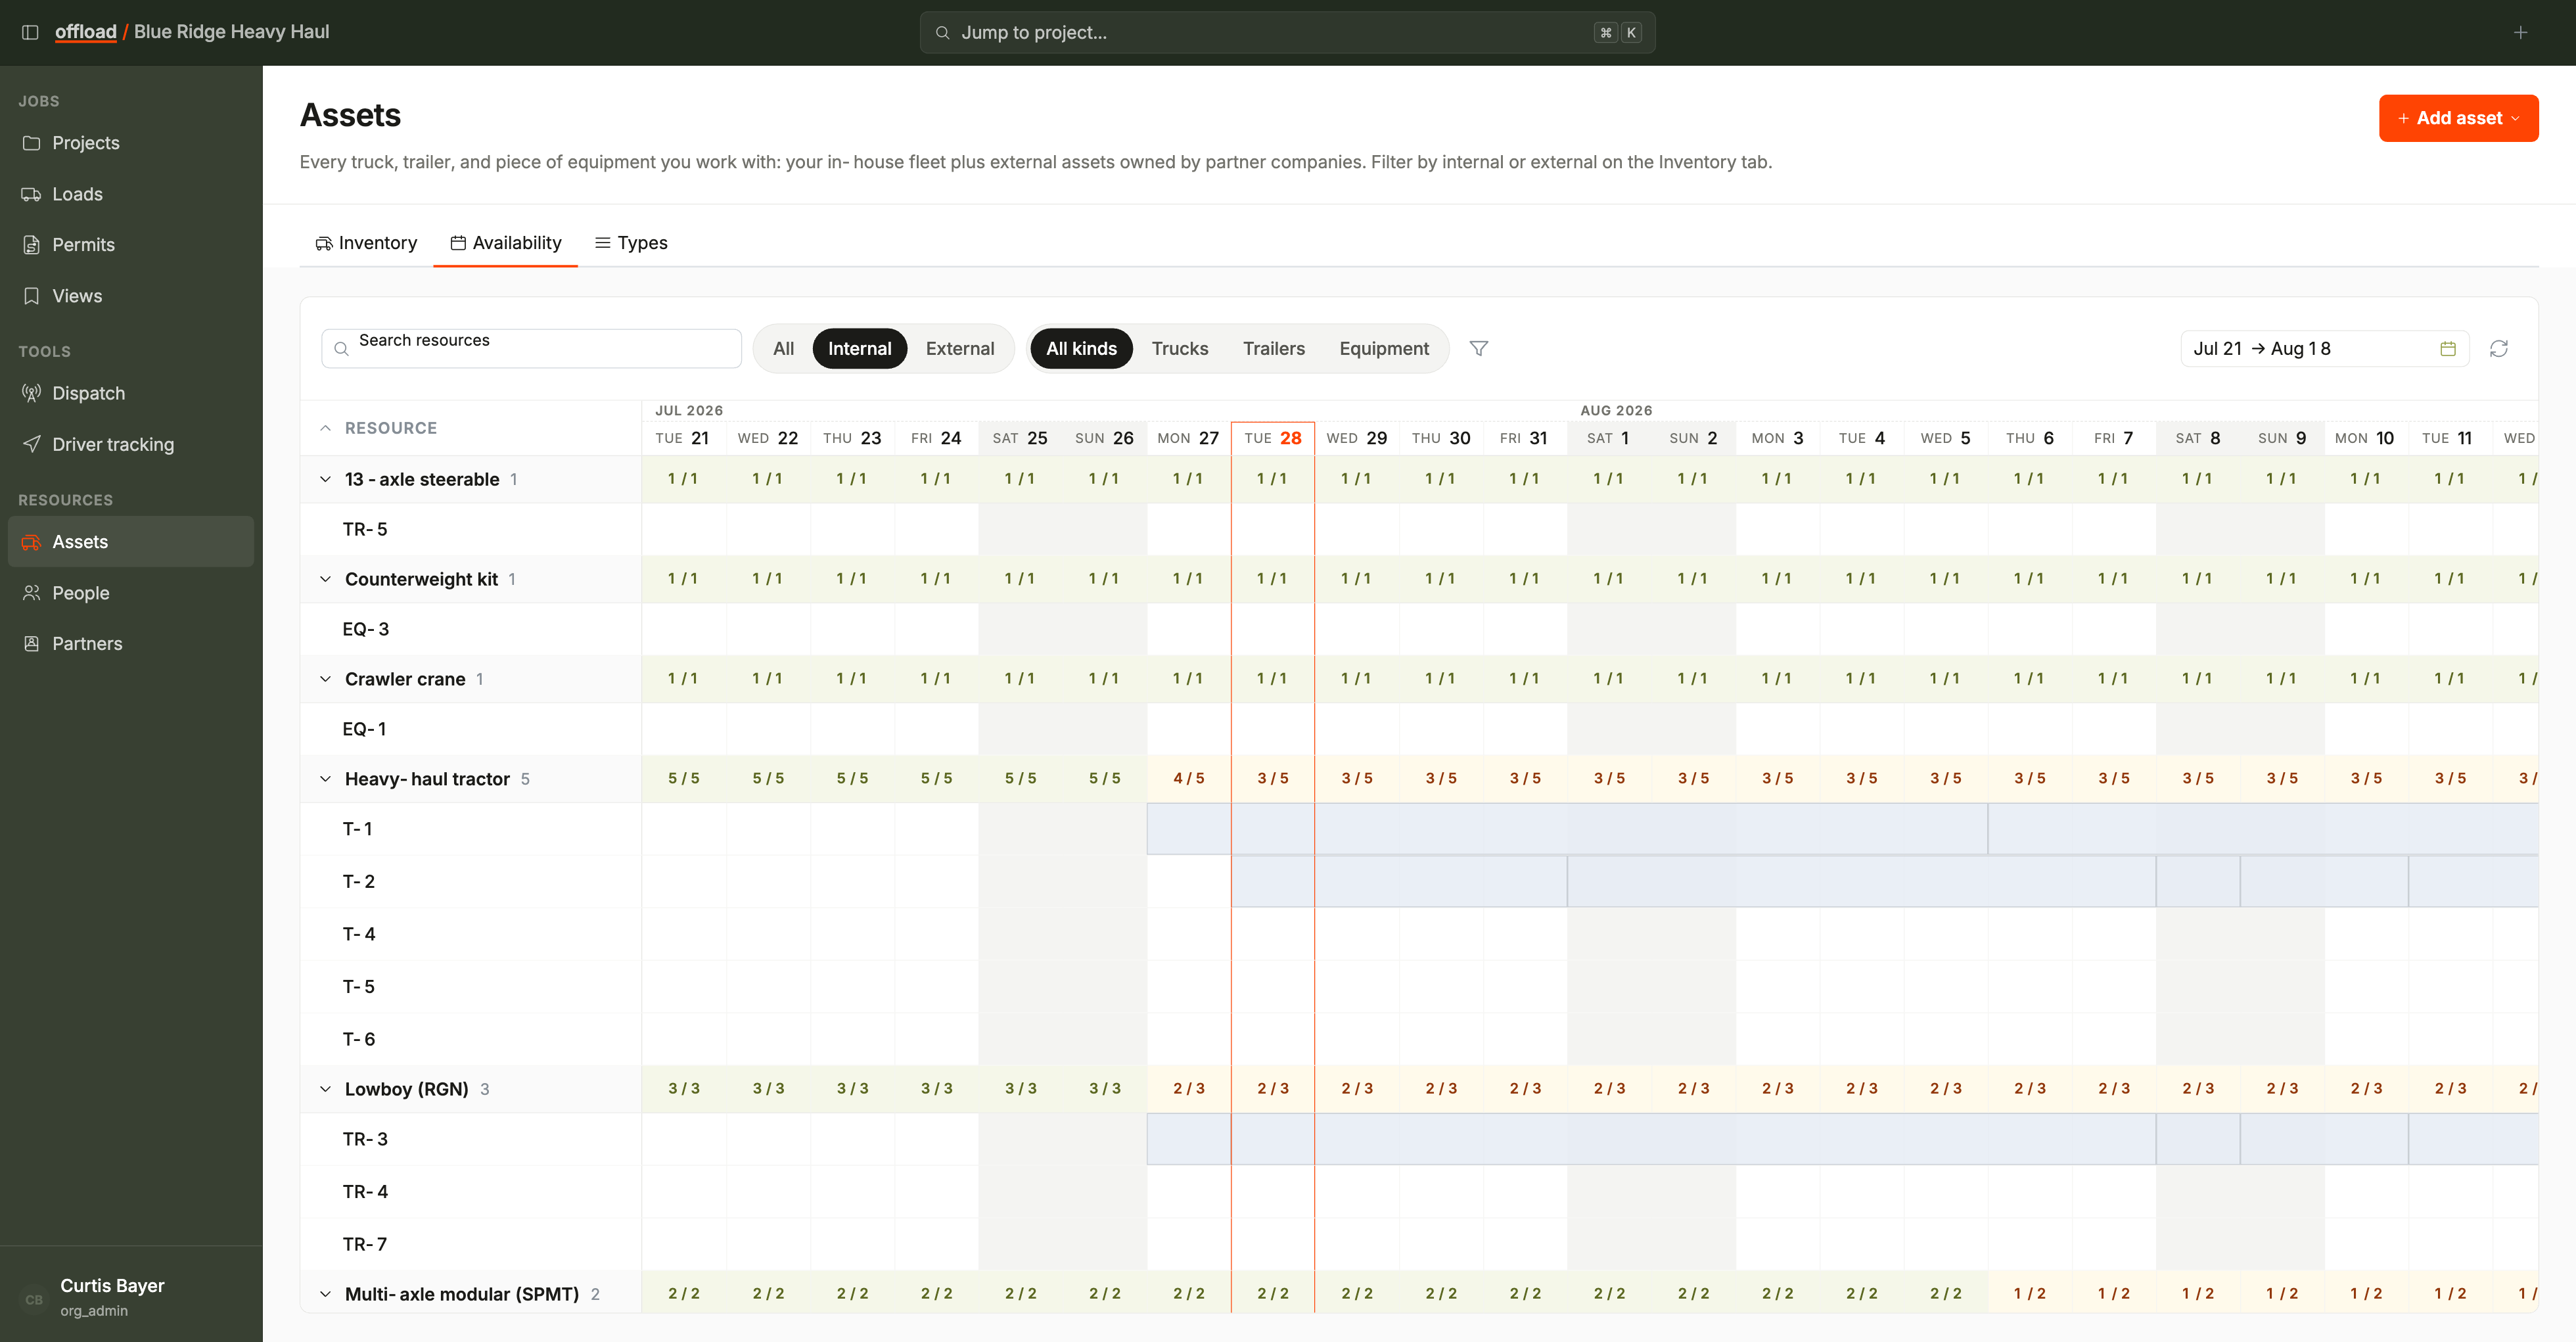Filter by Trucks
Viewport: 2576px width, 1342px height.
(x=1180, y=348)
